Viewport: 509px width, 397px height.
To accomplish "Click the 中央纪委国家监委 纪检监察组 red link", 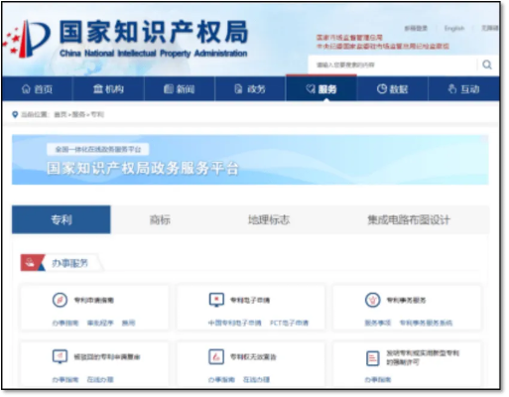I will (383, 47).
